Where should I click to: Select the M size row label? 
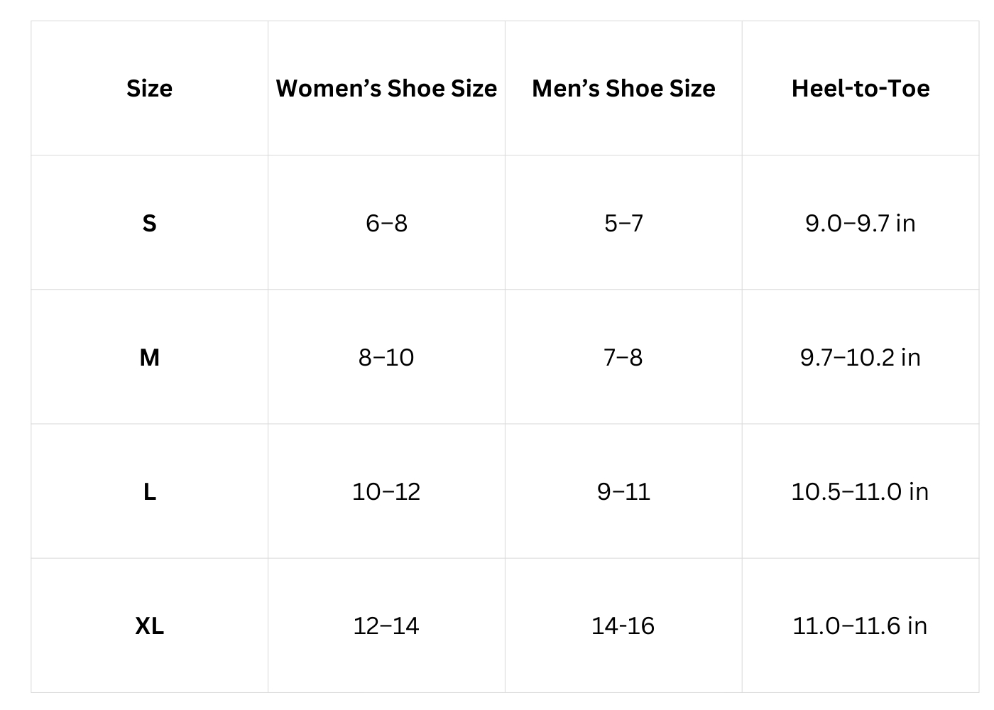point(149,357)
